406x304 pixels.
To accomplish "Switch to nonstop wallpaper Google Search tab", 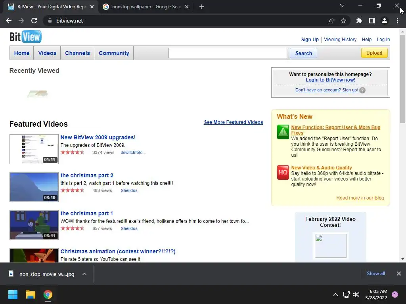I will click(x=146, y=7).
